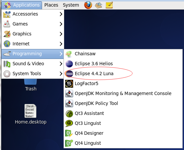Click the Qt4 Linguist icon
The height and width of the screenshot is (150, 184).
[x=69, y=143]
